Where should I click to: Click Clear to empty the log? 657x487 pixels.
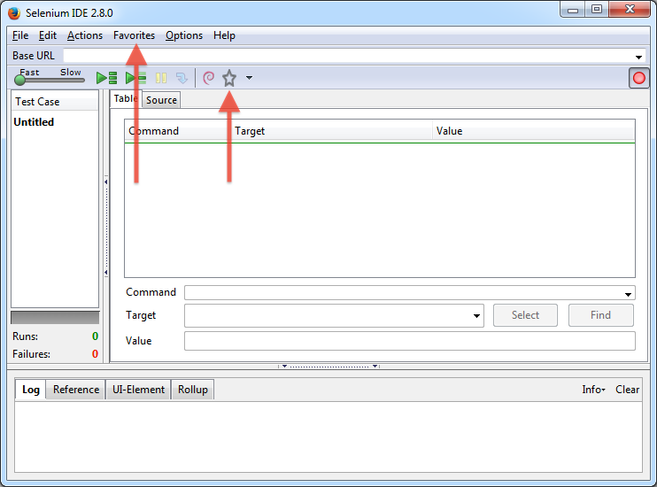[x=627, y=390]
